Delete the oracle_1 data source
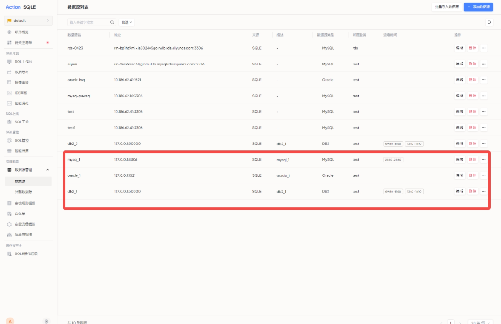 coord(473,175)
